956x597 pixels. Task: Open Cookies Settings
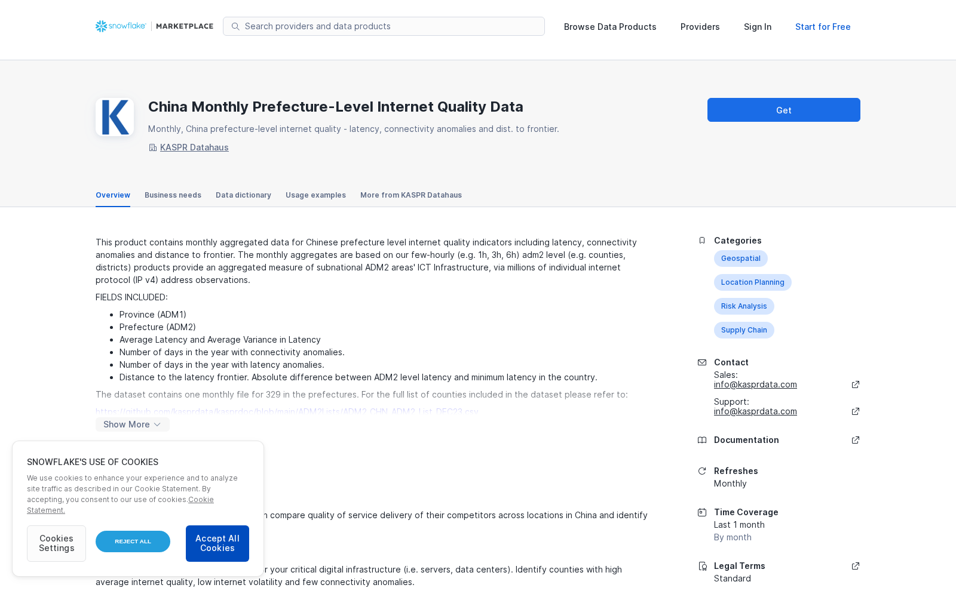56,543
